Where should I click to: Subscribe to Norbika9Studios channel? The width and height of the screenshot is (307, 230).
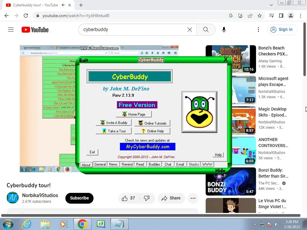point(79,198)
